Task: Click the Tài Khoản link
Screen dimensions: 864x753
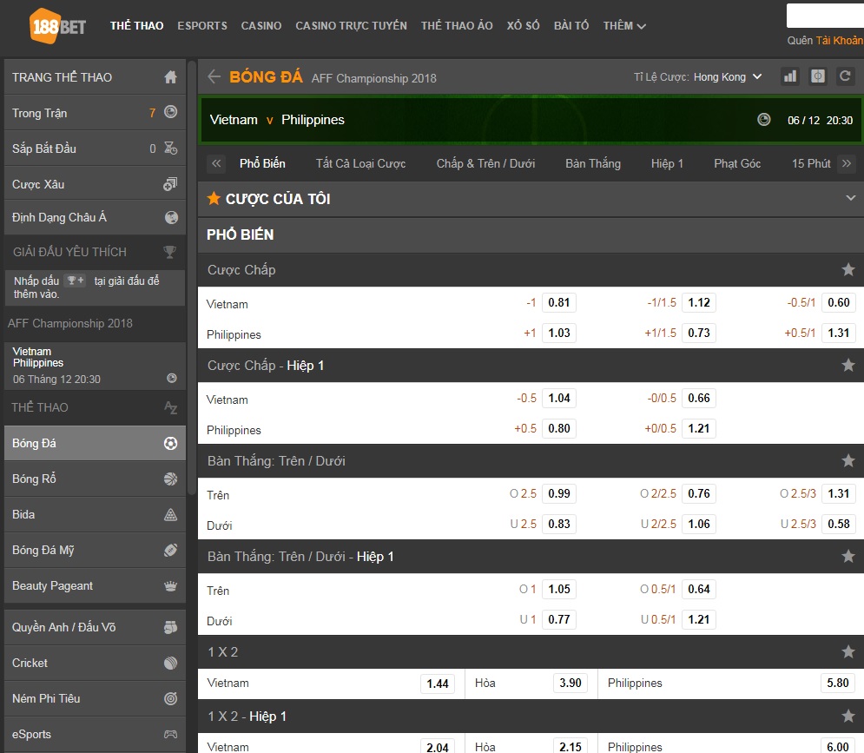Action: 839,41
